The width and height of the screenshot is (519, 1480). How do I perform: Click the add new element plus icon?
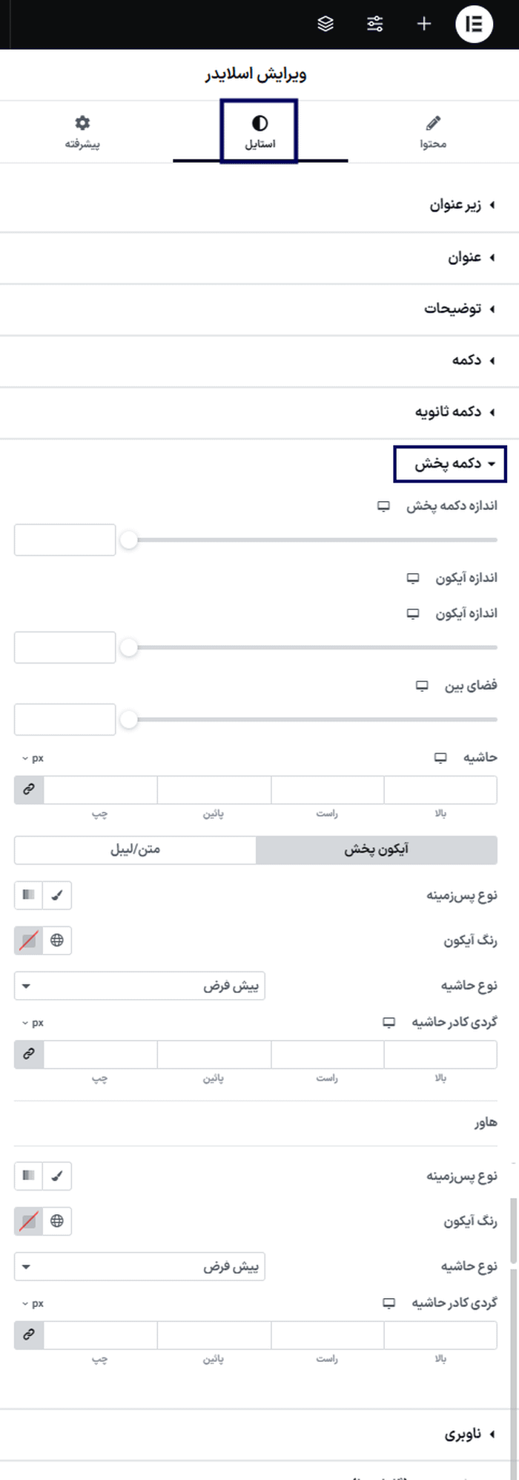click(x=423, y=23)
